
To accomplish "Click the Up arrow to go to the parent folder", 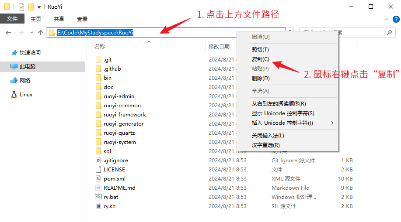I will coord(41,33).
